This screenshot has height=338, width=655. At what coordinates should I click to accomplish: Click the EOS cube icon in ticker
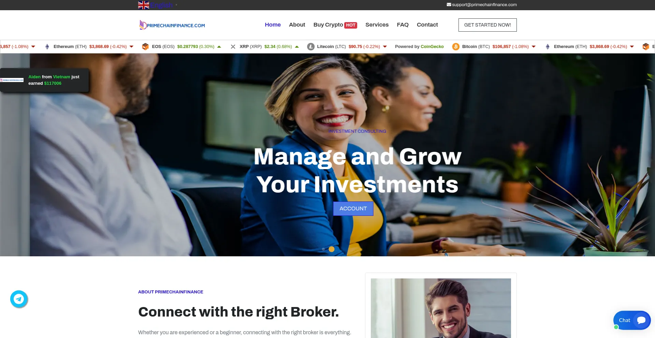[145, 47]
